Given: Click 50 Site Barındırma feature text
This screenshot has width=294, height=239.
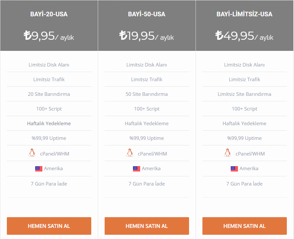Looking at the screenshot, I should (147, 94).
